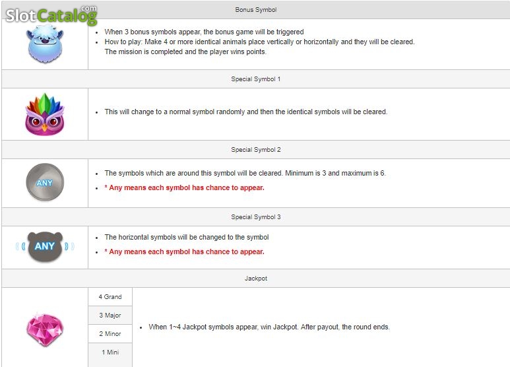510x367 pixels.
Task: Click the blue yeti bonus symbol icon
Action: (45, 44)
